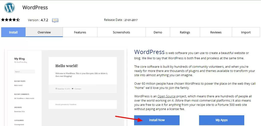Follow the Open Source link
Screen dimensions: 261x126
(x=166, y=96)
